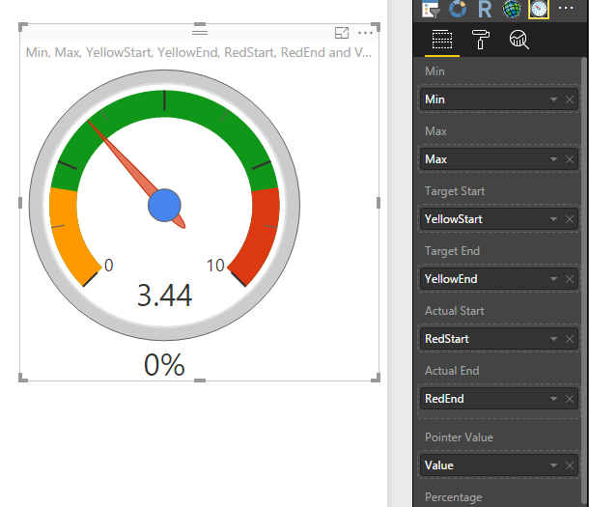This screenshot has height=507, width=589.
Task: Select the Min field well entry
Action: click(498, 99)
